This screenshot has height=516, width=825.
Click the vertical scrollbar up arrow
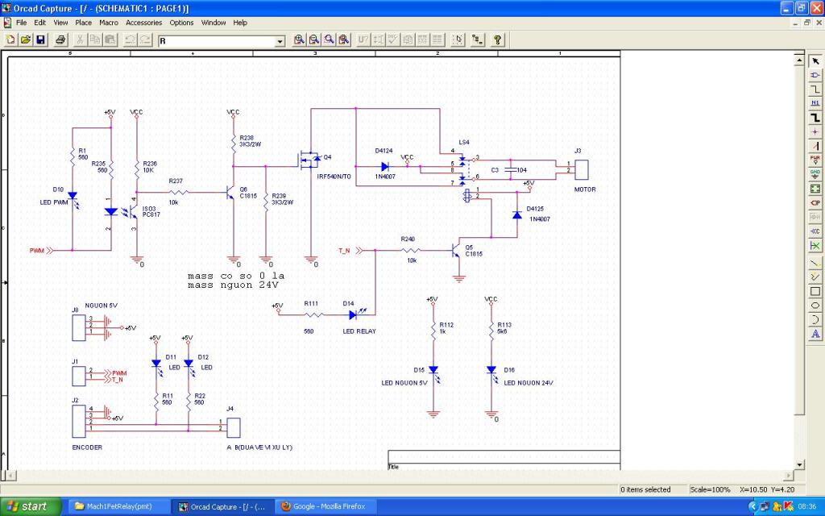point(800,60)
